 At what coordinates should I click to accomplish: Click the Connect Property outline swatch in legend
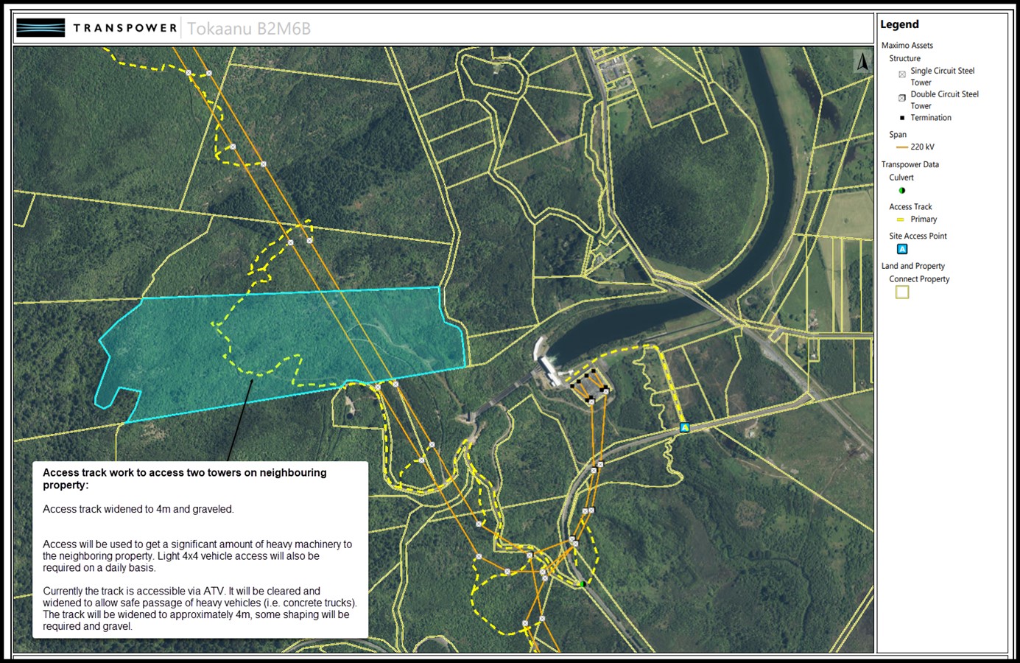coord(902,292)
